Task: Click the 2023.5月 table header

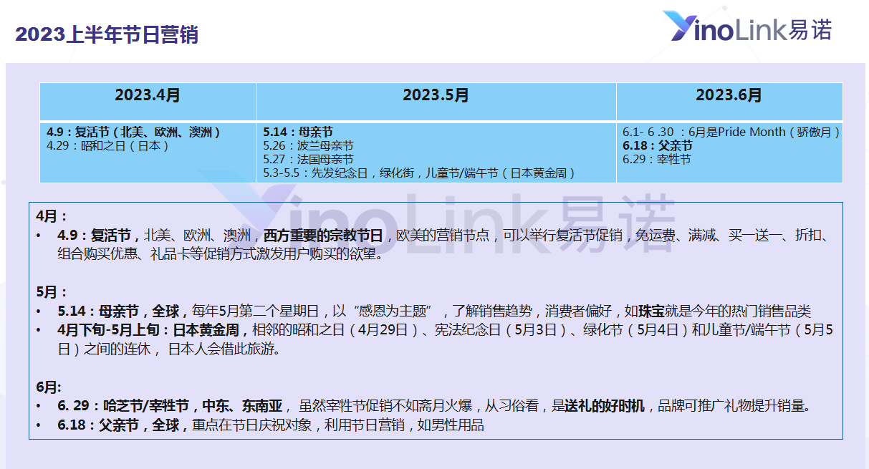Action: pyautogui.click(x=436, y=95)
